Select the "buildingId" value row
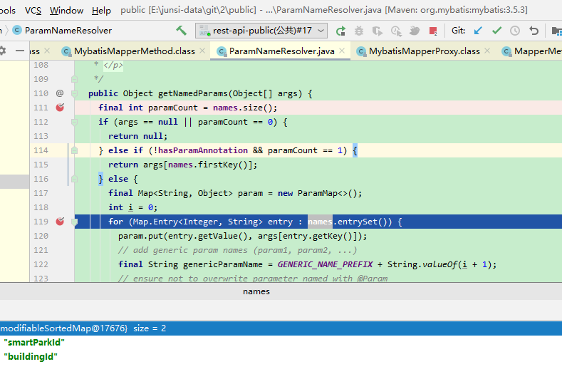This screenshot has height=389, width=562. point(31,357)
